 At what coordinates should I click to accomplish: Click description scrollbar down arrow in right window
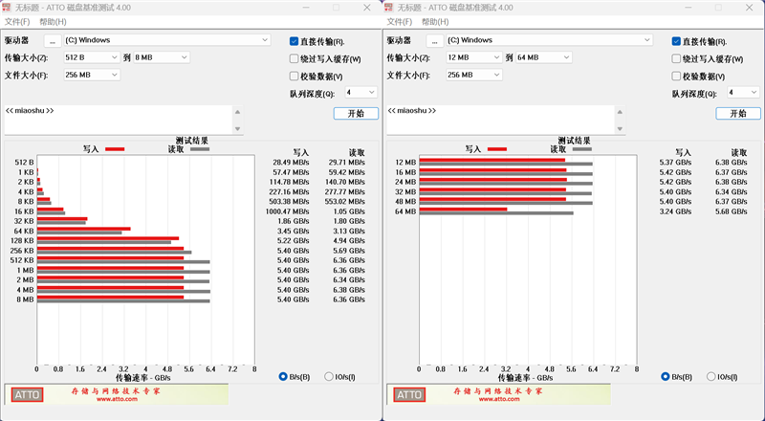tap(620, 129)
